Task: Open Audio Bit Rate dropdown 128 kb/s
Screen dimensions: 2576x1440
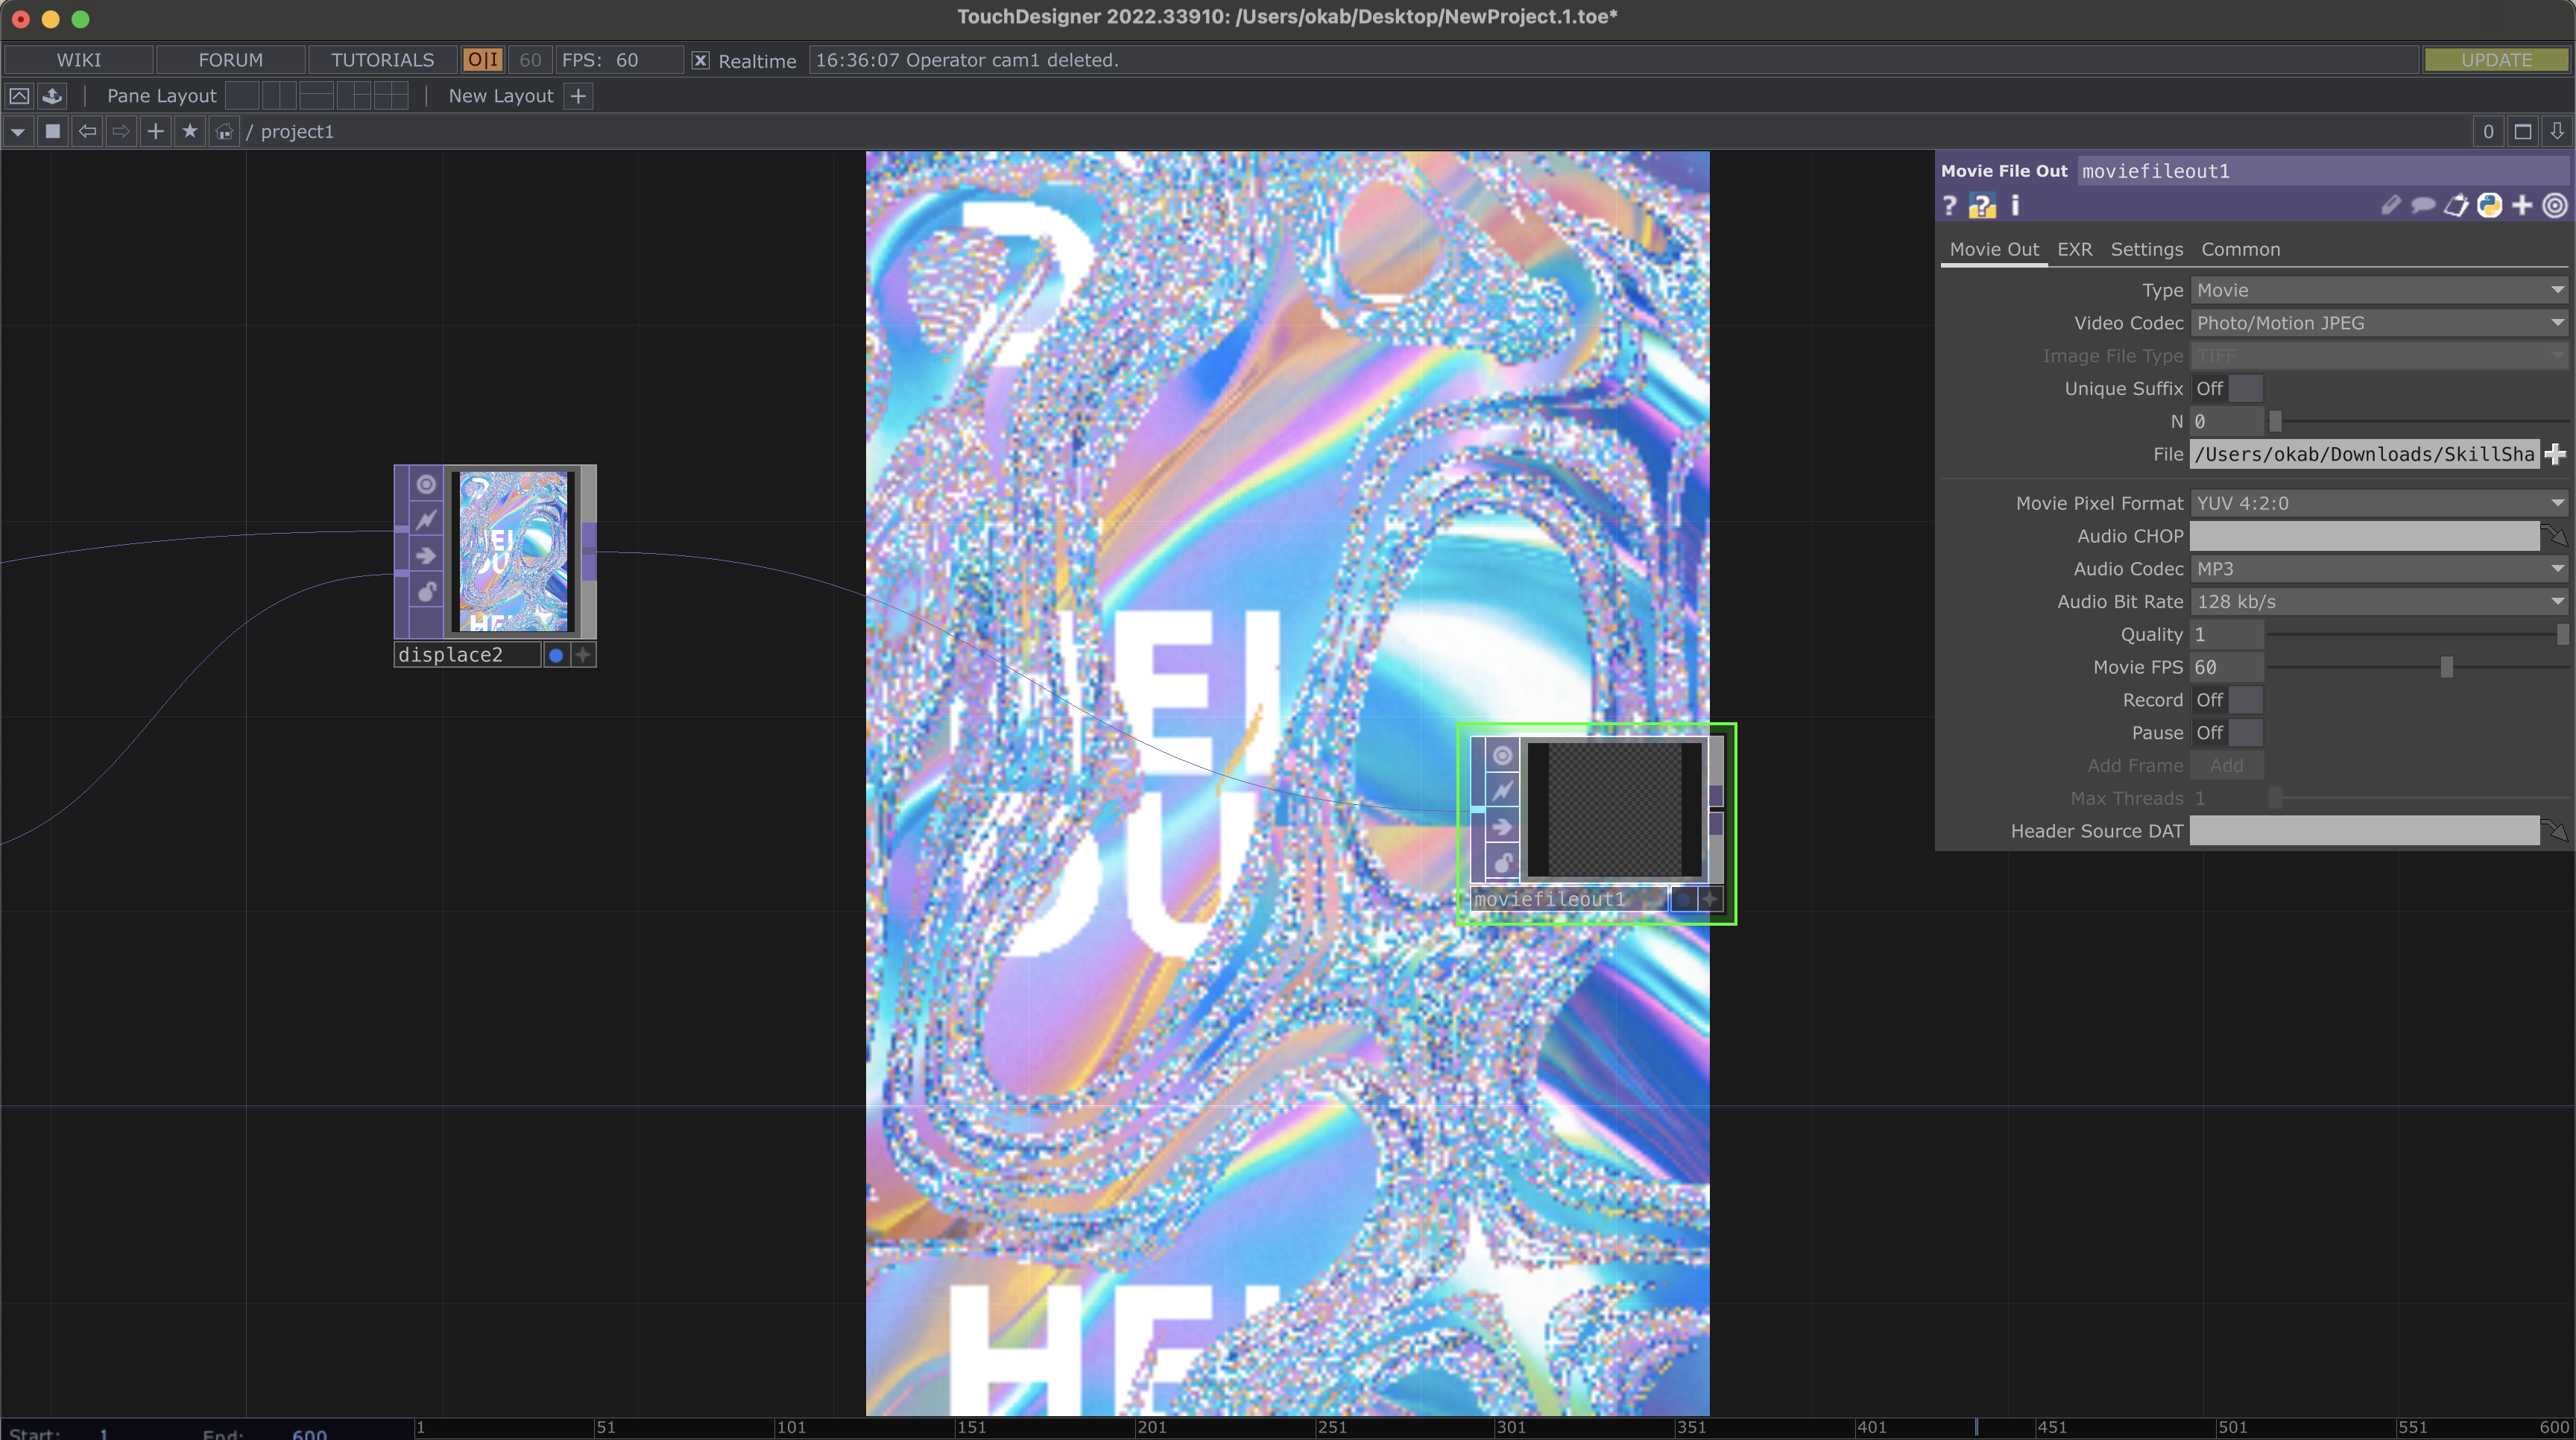Action: point(2379,602)
